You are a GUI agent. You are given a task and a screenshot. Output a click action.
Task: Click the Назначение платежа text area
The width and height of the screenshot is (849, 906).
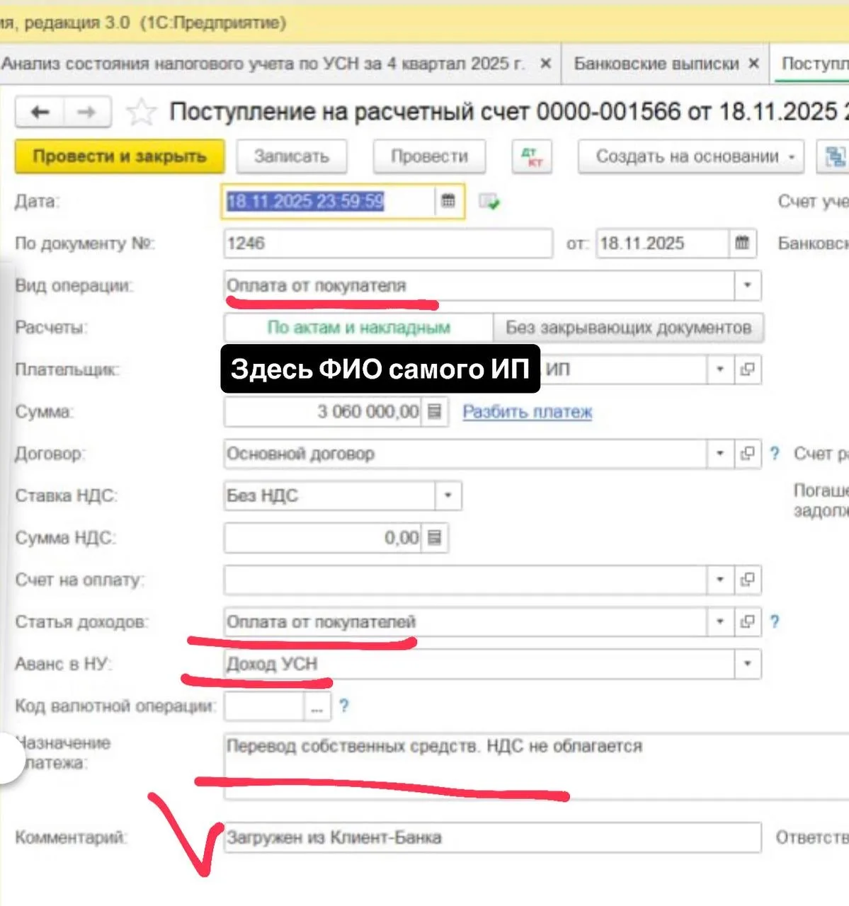(536, 767)
